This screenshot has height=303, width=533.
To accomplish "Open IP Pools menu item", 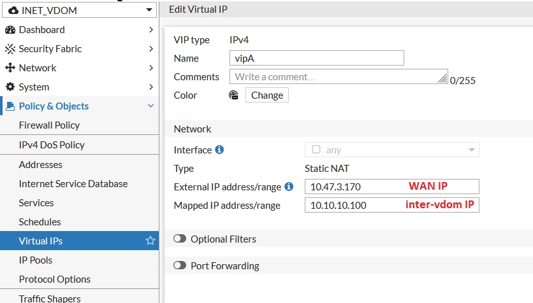I will [79, 260].
